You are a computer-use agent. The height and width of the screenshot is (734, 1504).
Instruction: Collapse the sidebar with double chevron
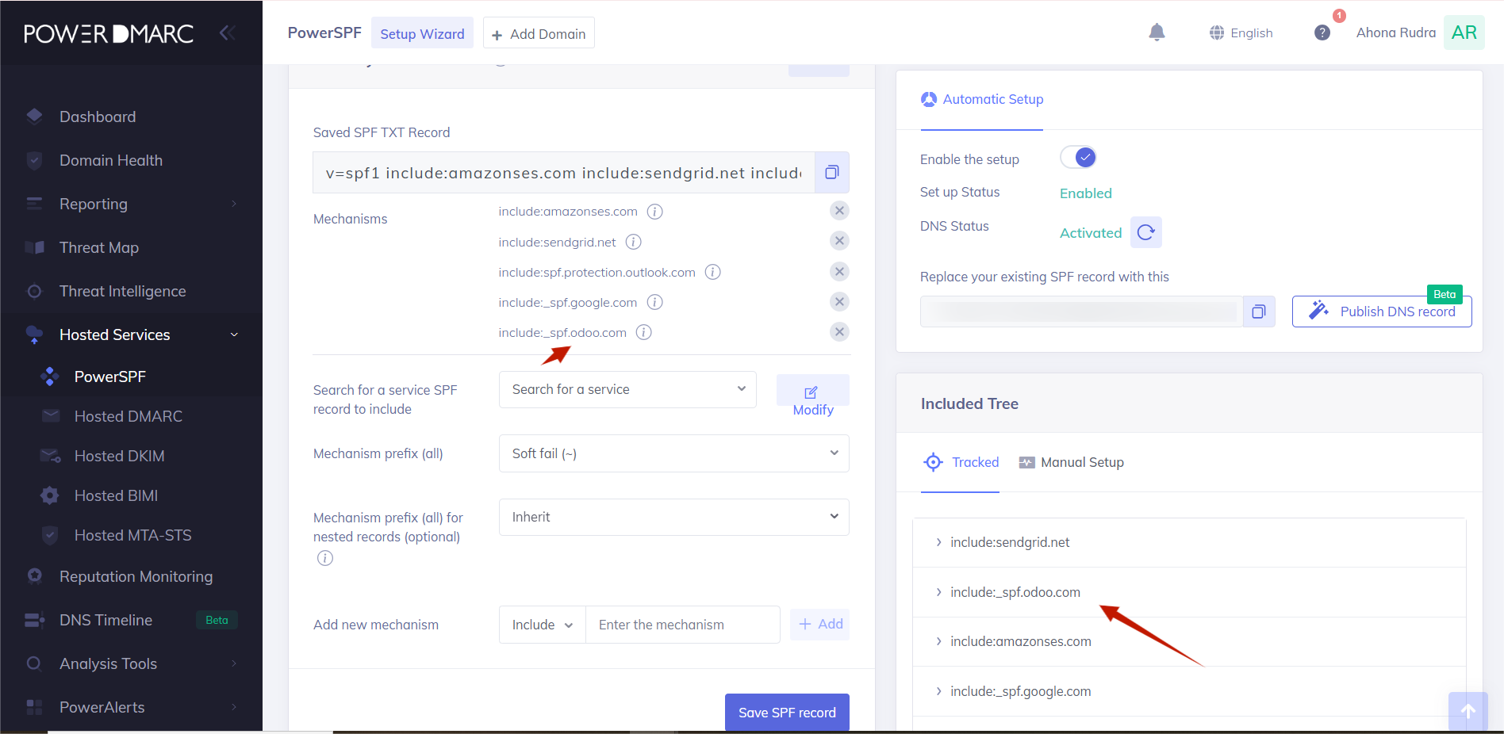point(227,32)
